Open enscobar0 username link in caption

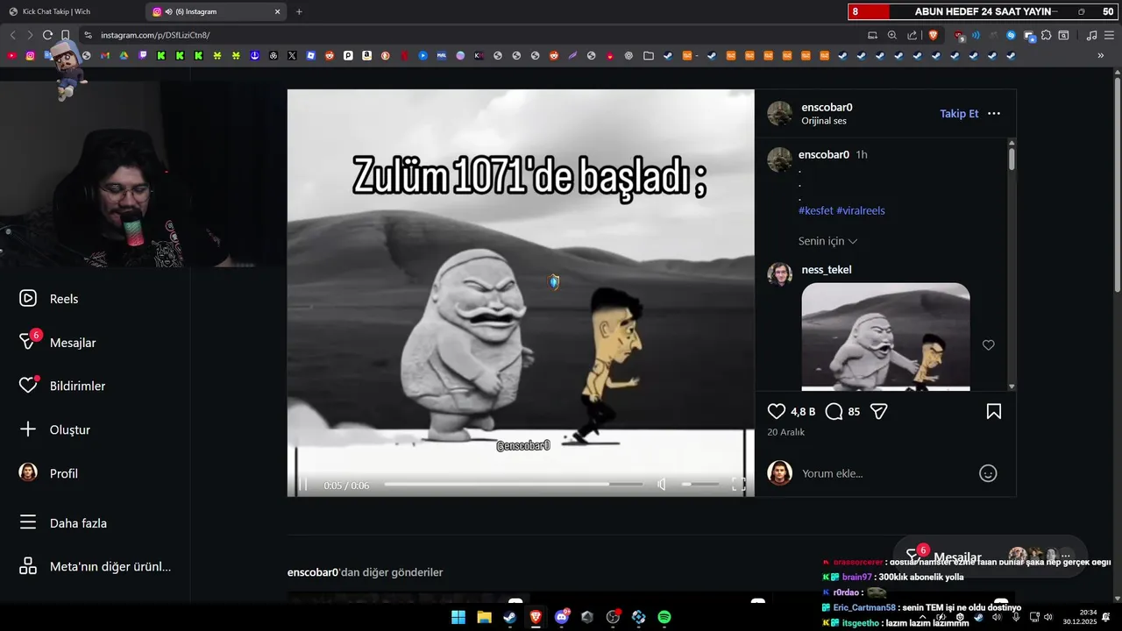824,154
